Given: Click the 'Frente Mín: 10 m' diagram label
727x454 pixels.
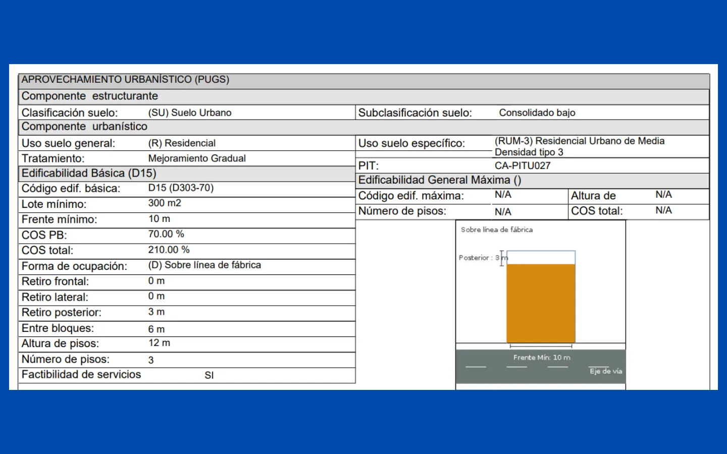Looking at the screenshot, I should 542,357.
